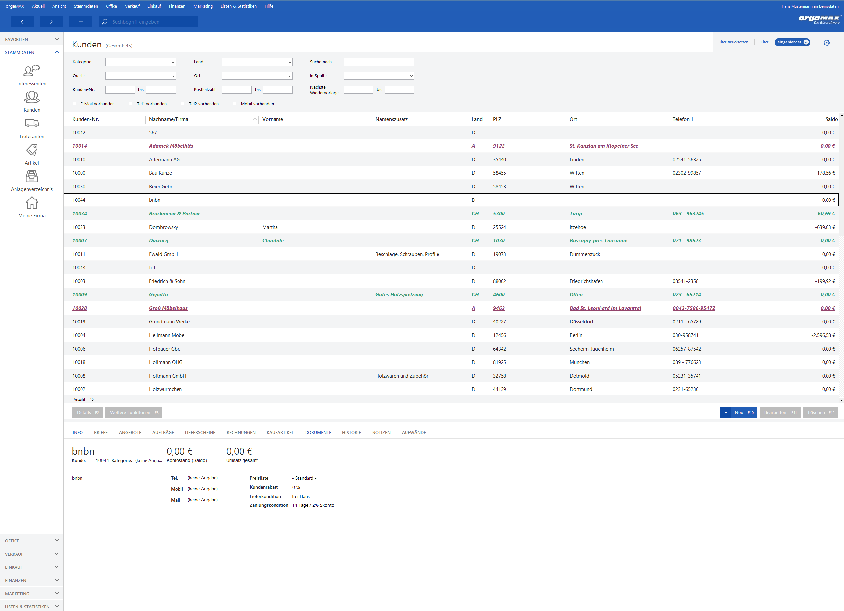Expand the VERKAUF sidebar section

[x=32, y=554]
